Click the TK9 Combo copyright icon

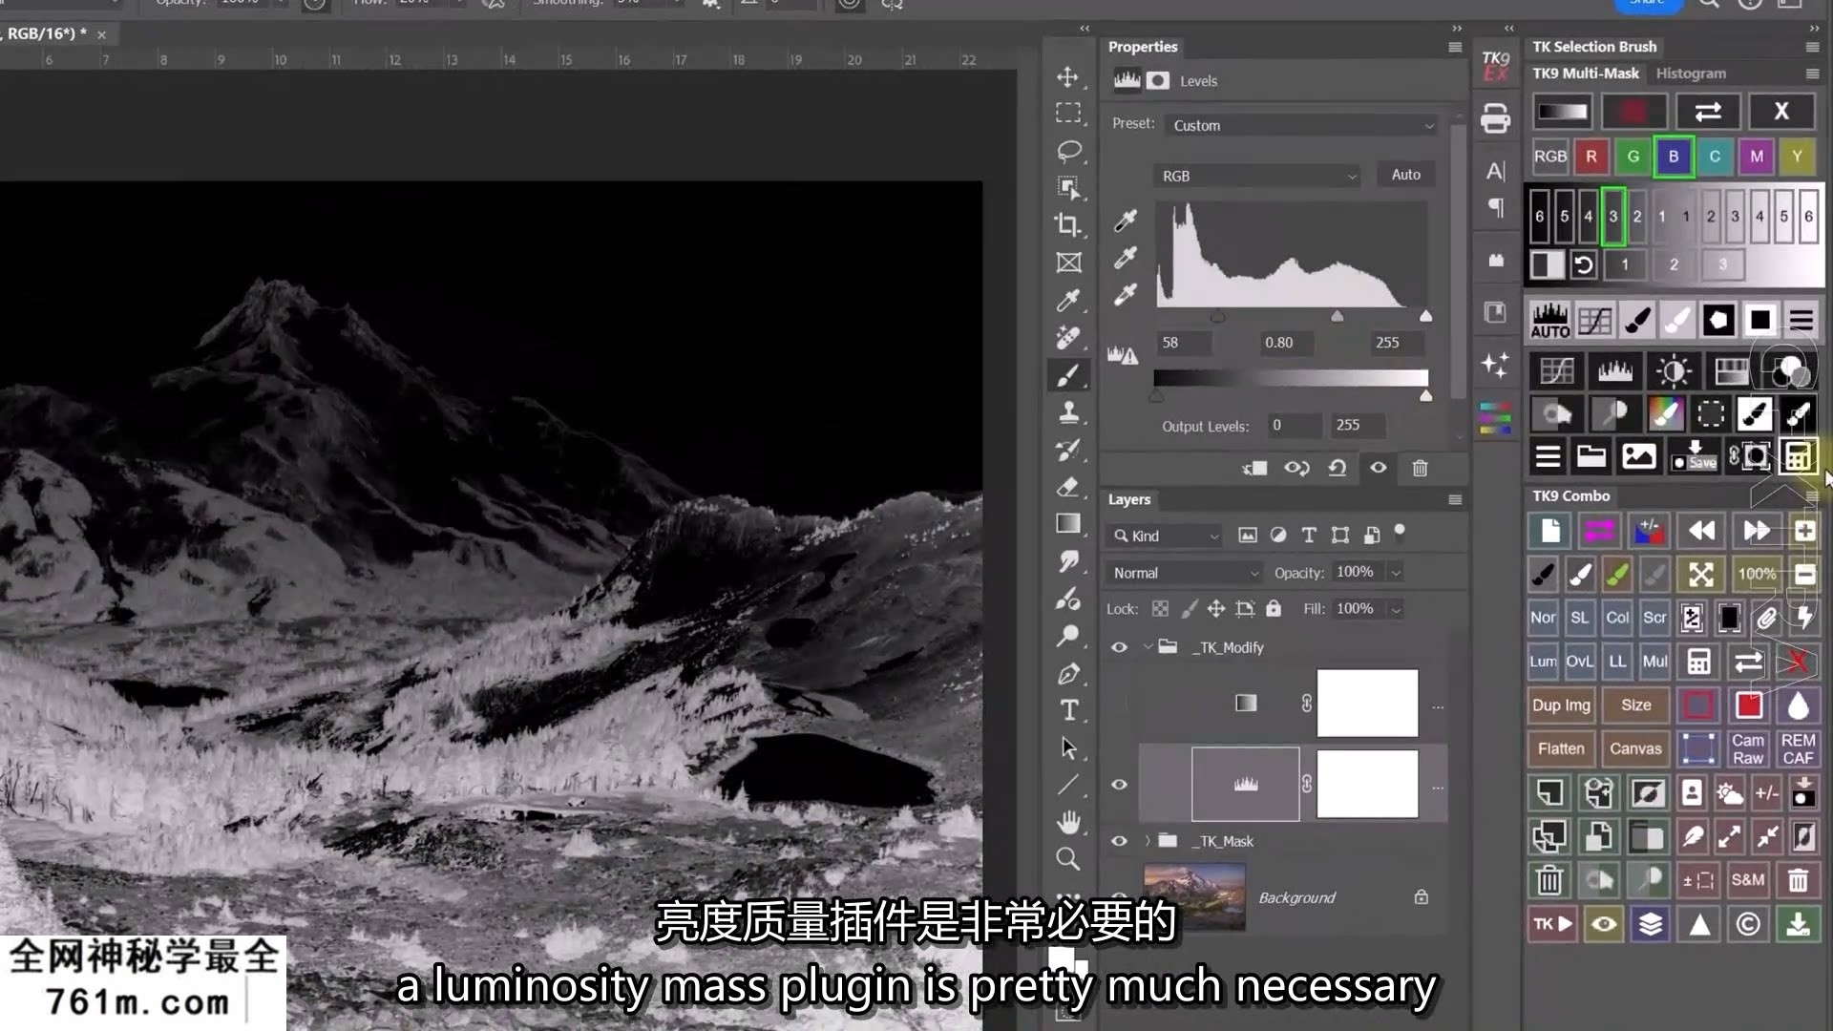[x=1748, y=924]
